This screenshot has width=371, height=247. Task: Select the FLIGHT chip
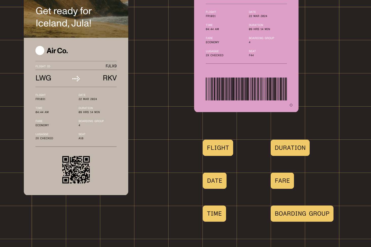pos(218,148)
